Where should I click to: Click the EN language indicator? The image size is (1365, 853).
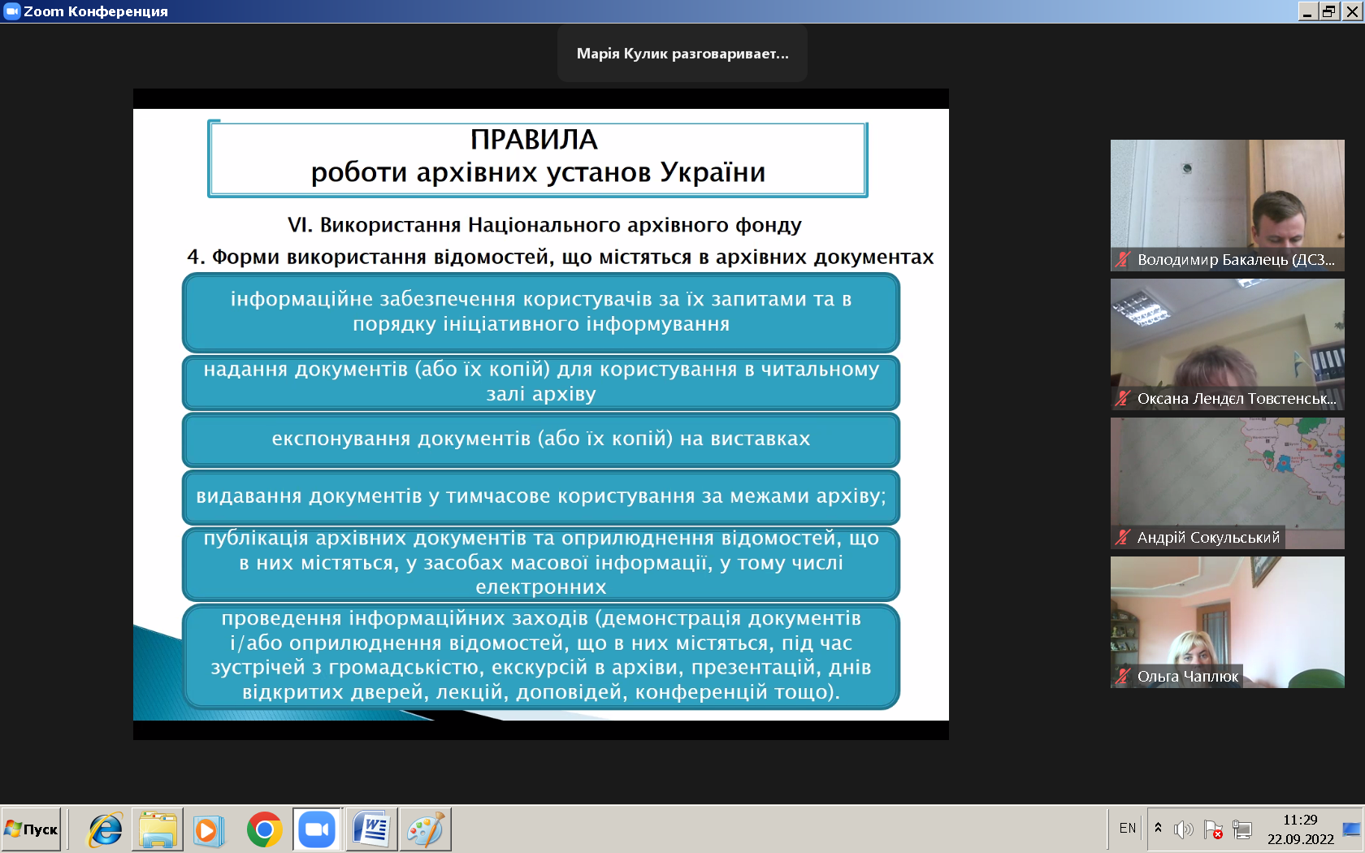1128,829
